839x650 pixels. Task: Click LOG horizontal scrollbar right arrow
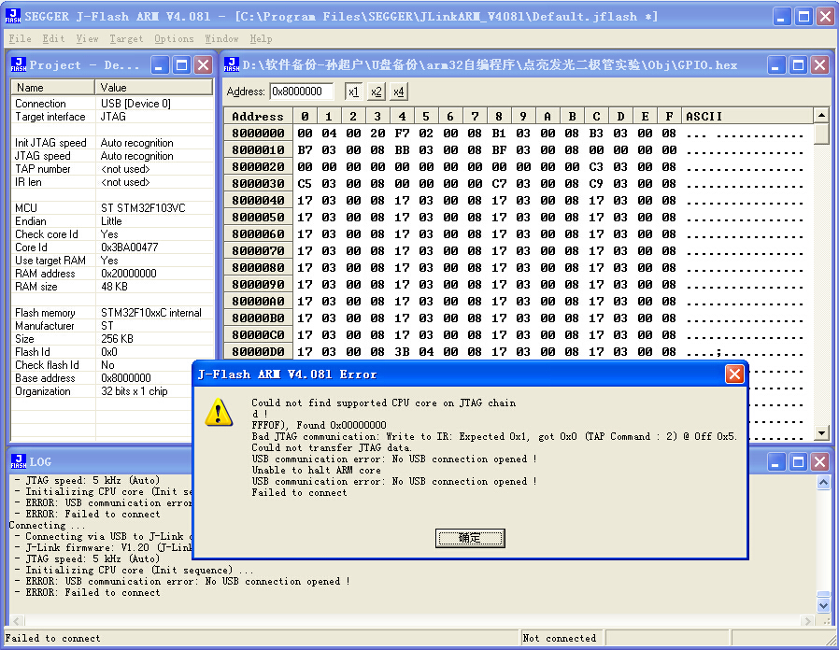(x=808, y=621)
